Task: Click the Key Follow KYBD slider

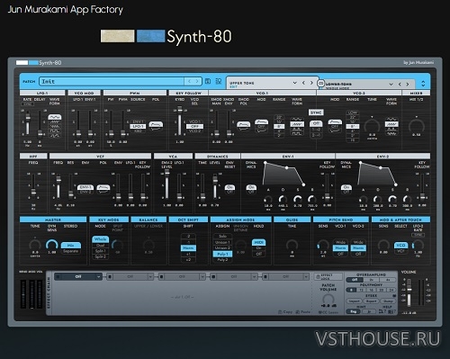Action: pos(180,121)
